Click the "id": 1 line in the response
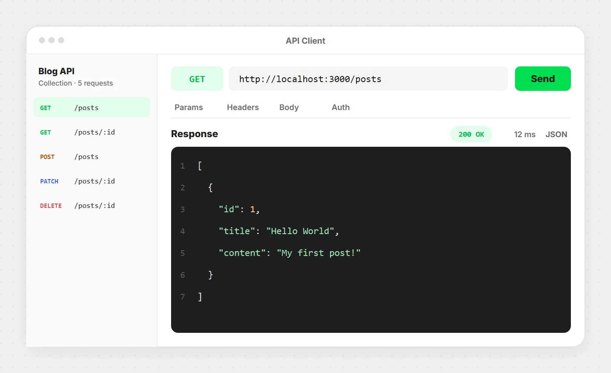The height and width of the screenshot is (373, 611). click(x=239, y=209)
